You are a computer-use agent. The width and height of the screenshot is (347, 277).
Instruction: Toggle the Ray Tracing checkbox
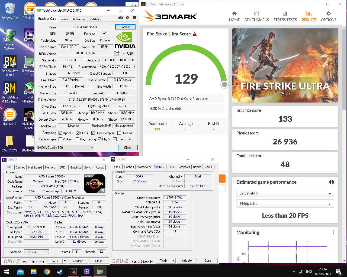pos(77,139)
